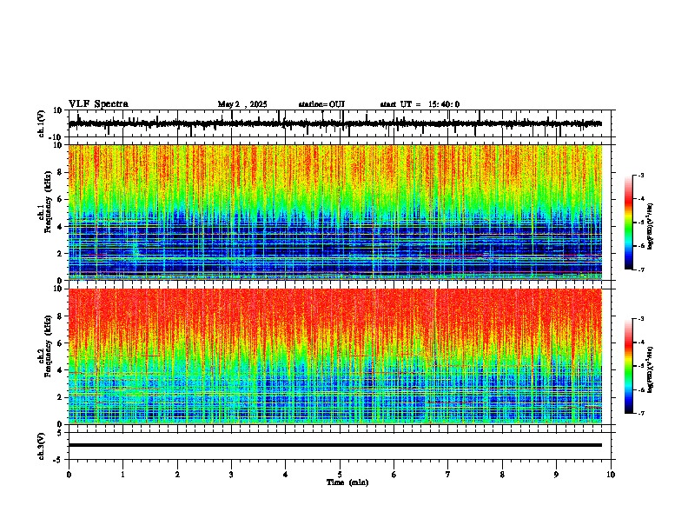Click time axis tick label '8'
This screenshot has width=688, height=532.
[502, 475]
